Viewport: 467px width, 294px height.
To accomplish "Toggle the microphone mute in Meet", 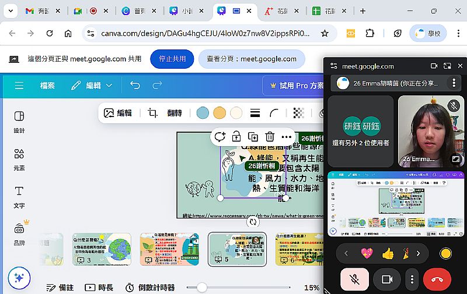I will pyautogui.click(x=354, y=279).
